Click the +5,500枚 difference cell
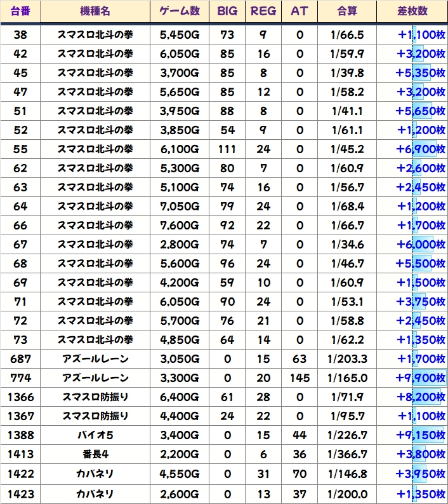448x504 pixels. [x=412, y=264]
